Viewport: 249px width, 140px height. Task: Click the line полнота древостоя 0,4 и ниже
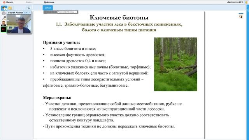(78, 61)
